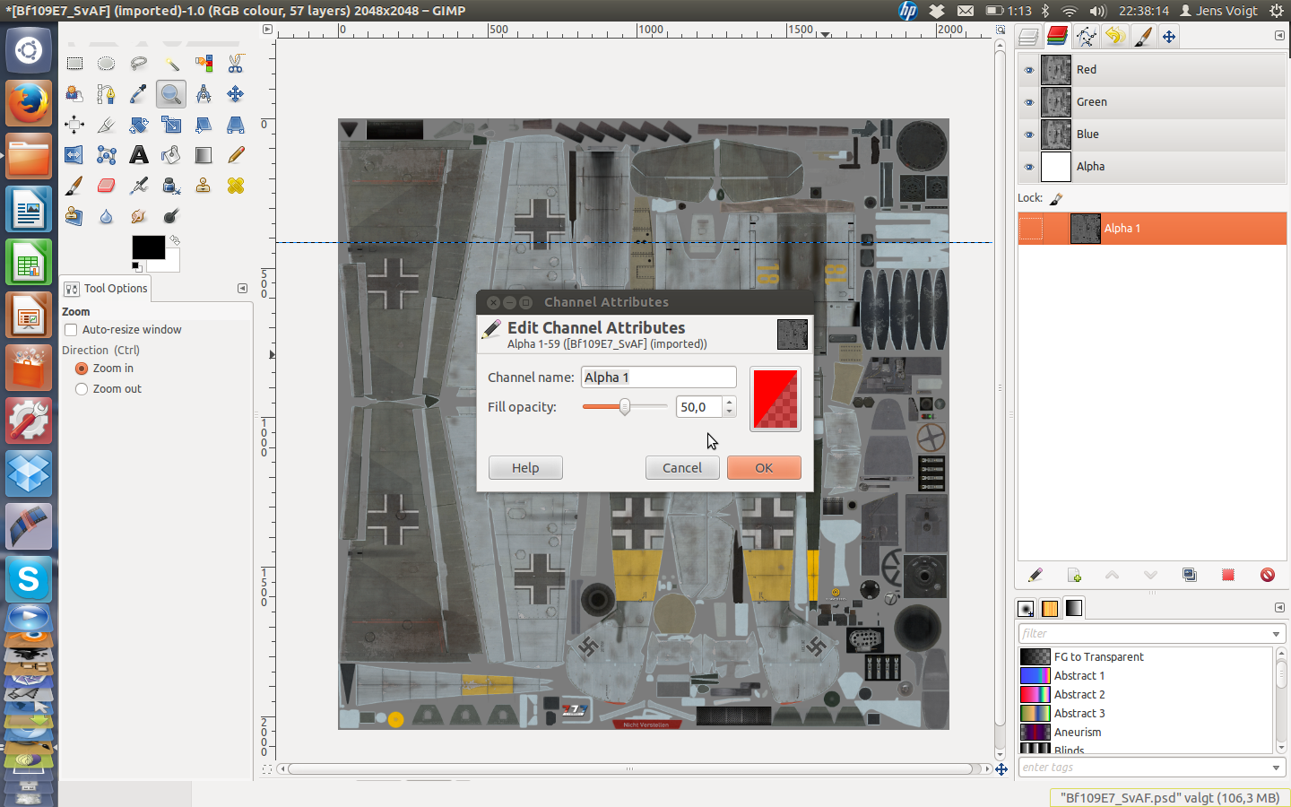
Task: Select the Heal tool
Action: coord(236,186)
